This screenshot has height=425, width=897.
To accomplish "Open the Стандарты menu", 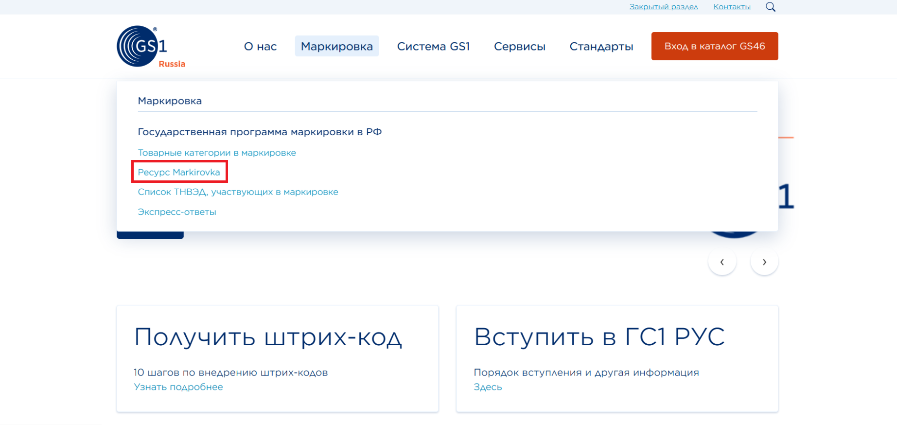I will (601, 46).
